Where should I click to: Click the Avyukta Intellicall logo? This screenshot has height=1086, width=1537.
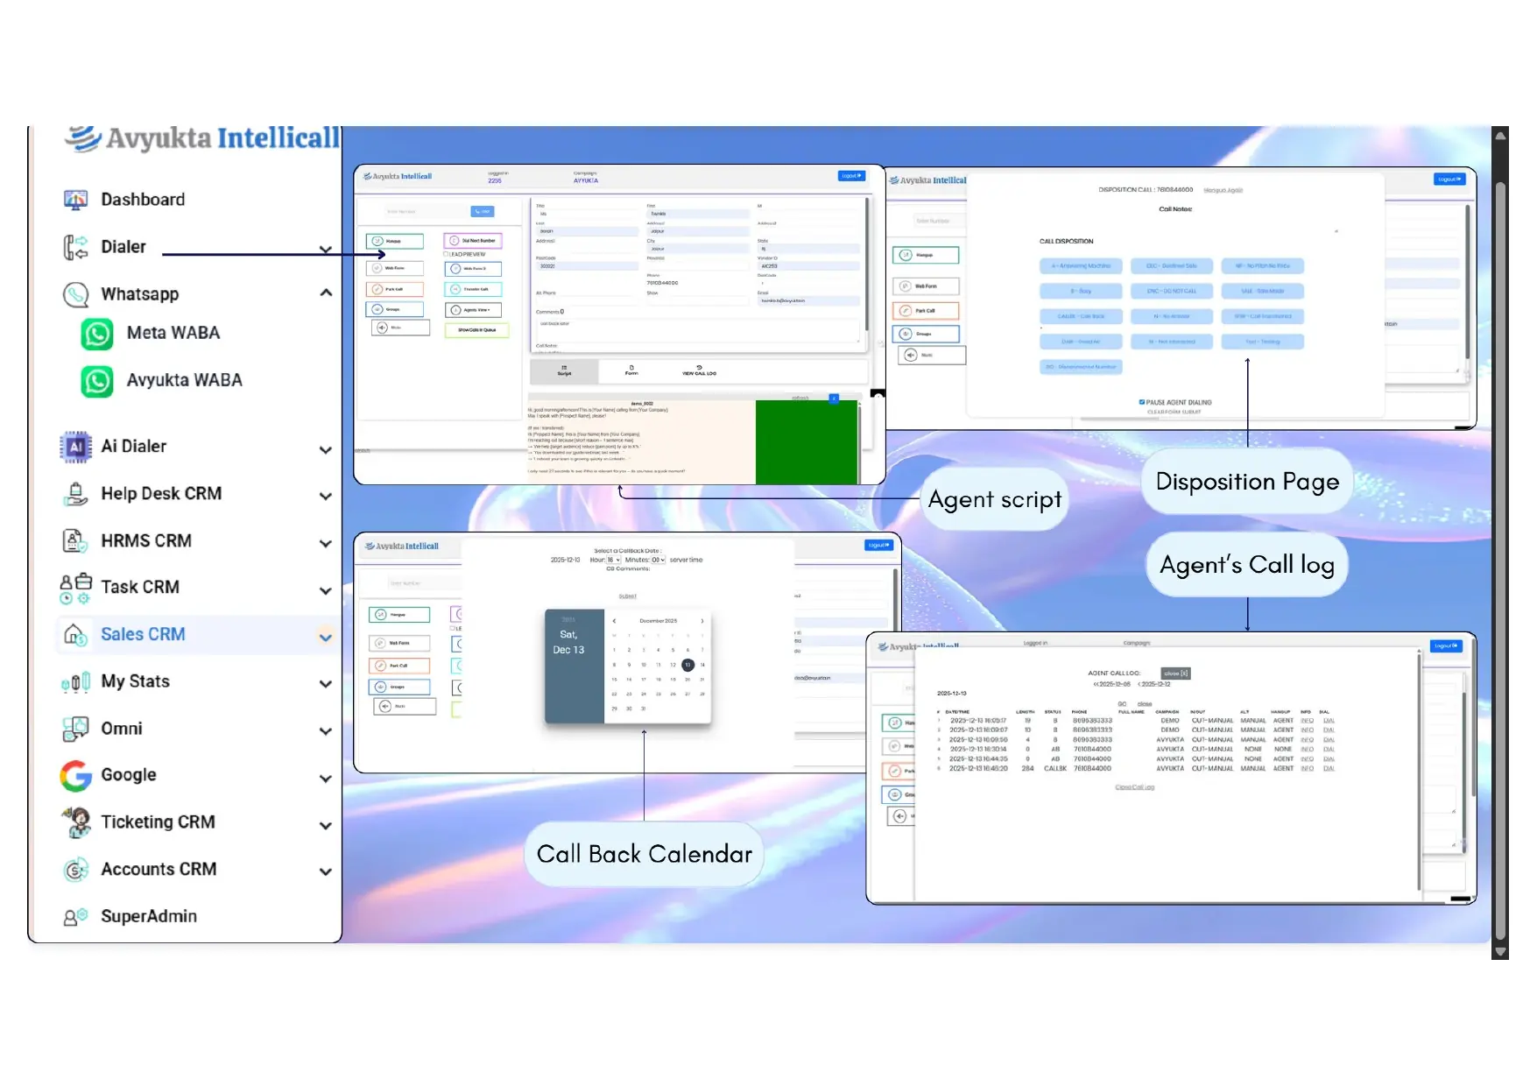click(201, 138)
